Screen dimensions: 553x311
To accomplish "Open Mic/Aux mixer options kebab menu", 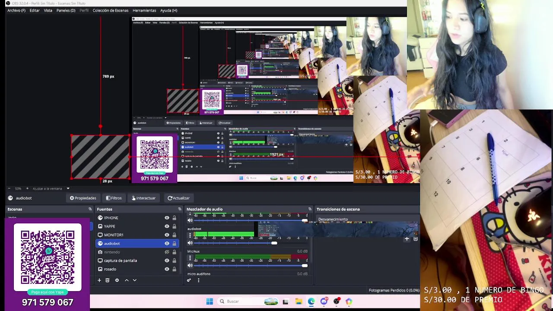I will coord(190,258).
